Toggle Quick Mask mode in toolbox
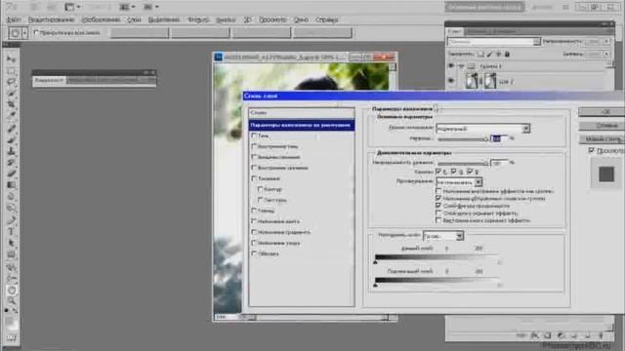The height and width of the screenshot is (351, 625). (x=11, y=338)
